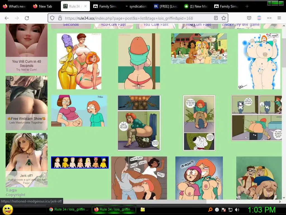Screen dimensions: 286x215
Task: Open the volume speaker tray icon
Action: pos(237,210)
